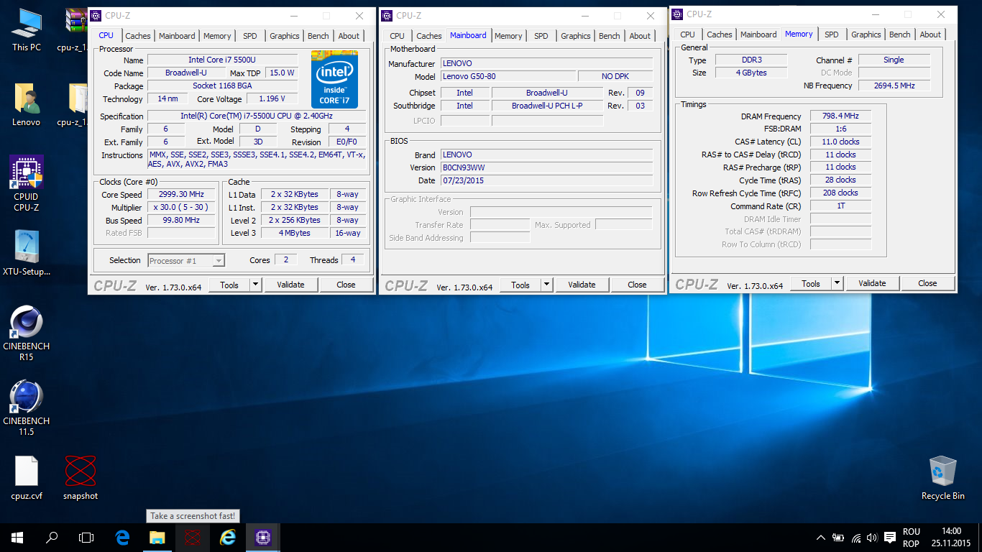
Task: Switch to Caches tab in the CPU window
Action: tap(137, 36)
